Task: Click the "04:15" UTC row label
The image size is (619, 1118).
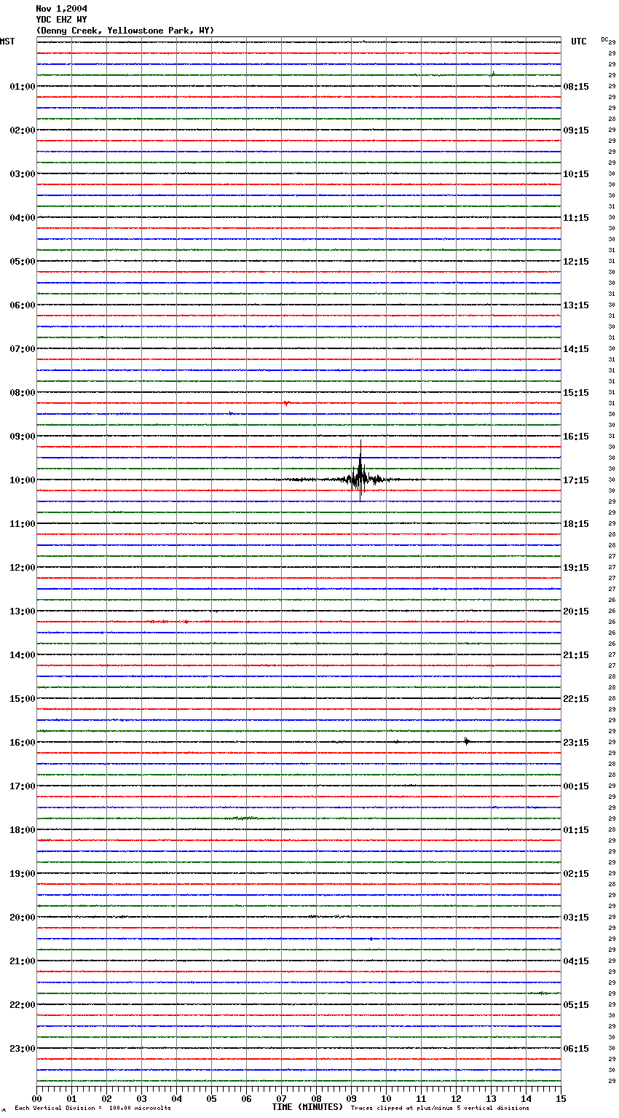Action: tap(576, 961)
